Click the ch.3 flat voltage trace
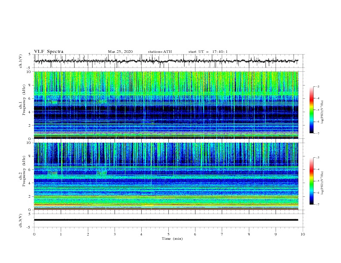The width and height of the screenshot is (341, 263). pyautogui.click(x=166, y=220)
